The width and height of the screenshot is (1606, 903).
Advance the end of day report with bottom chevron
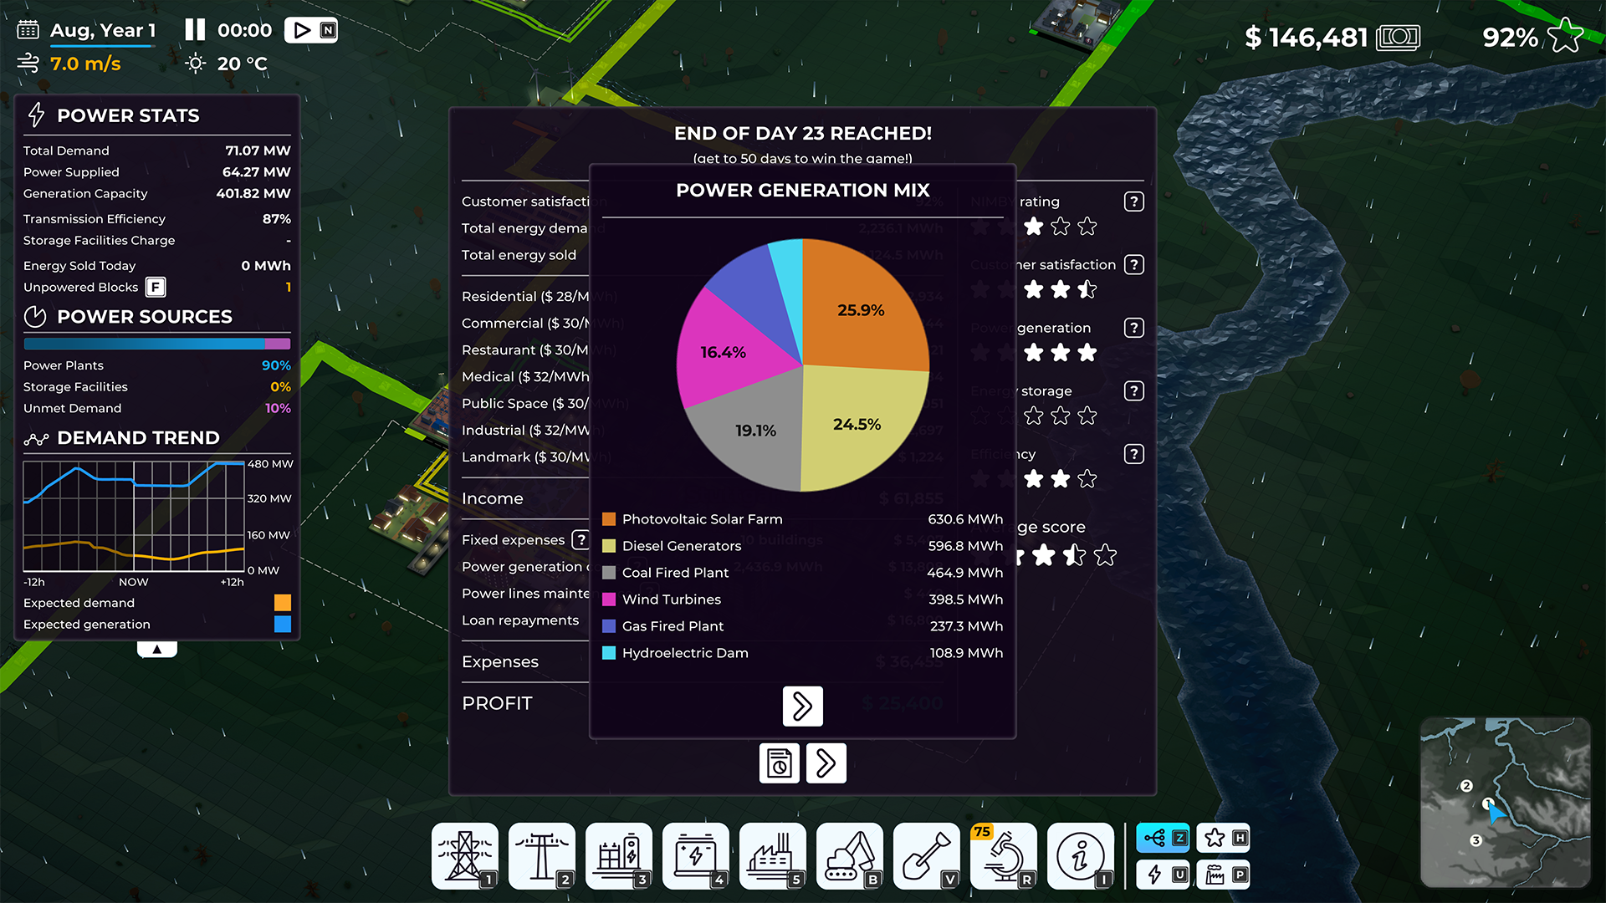point(826,763)
